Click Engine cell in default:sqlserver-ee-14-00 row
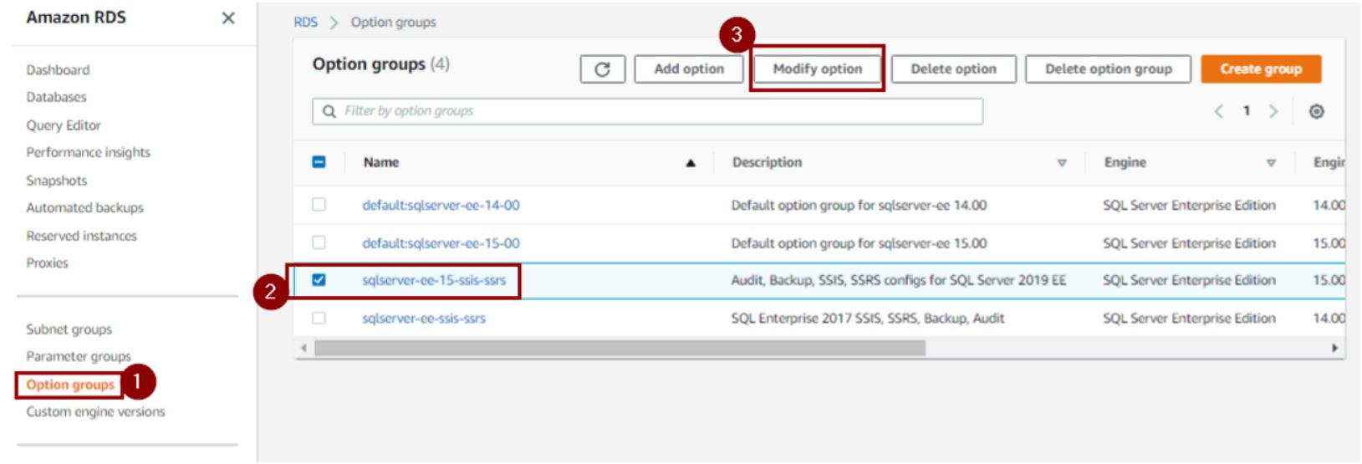Image resolution: width=1362 pixels, height=464 pixels. tap(1189, 205)
